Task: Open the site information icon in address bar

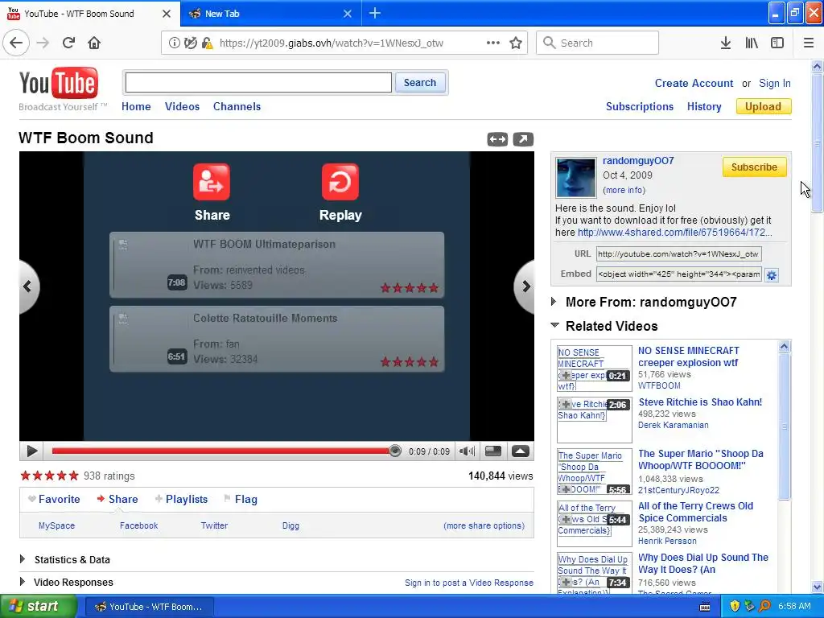Action: 174,43
